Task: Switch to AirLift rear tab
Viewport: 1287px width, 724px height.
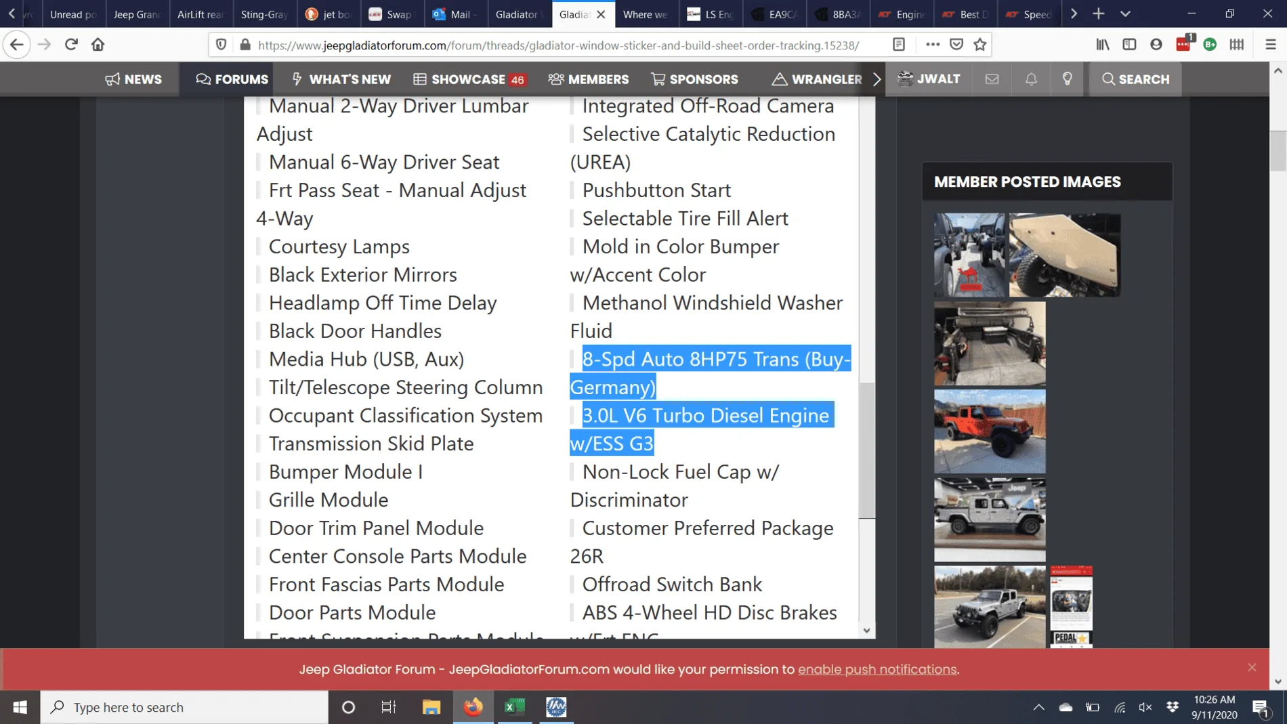Action: 201,14
